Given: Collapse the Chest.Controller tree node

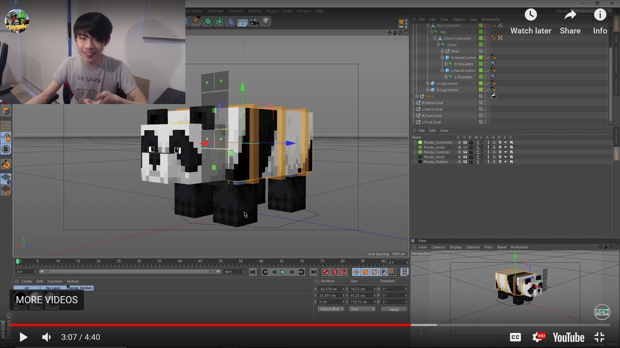Looking at the screenshot, I should 435,38.
